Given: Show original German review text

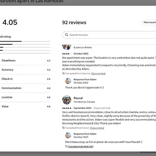Looking at the screenshot, I should coord(98,73).
